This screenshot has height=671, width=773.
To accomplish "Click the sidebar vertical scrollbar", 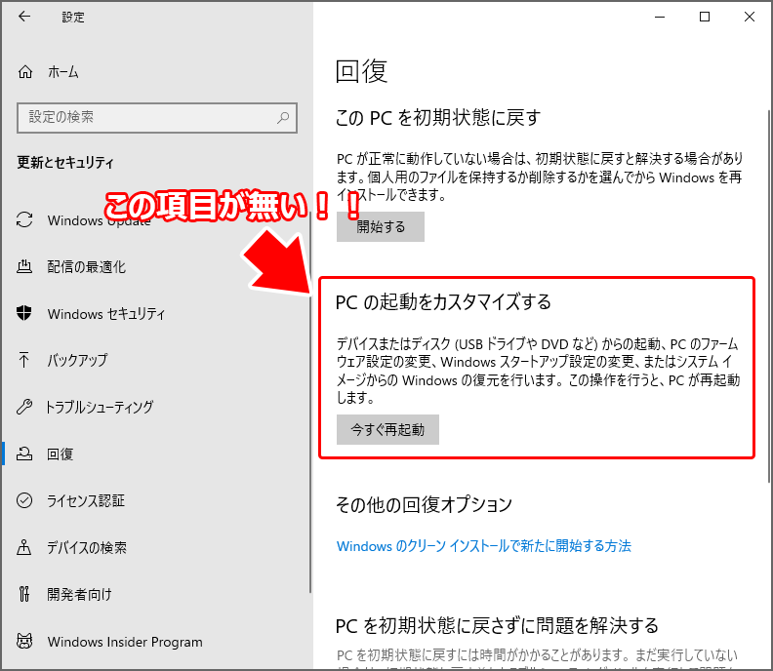I will [310, 404].
